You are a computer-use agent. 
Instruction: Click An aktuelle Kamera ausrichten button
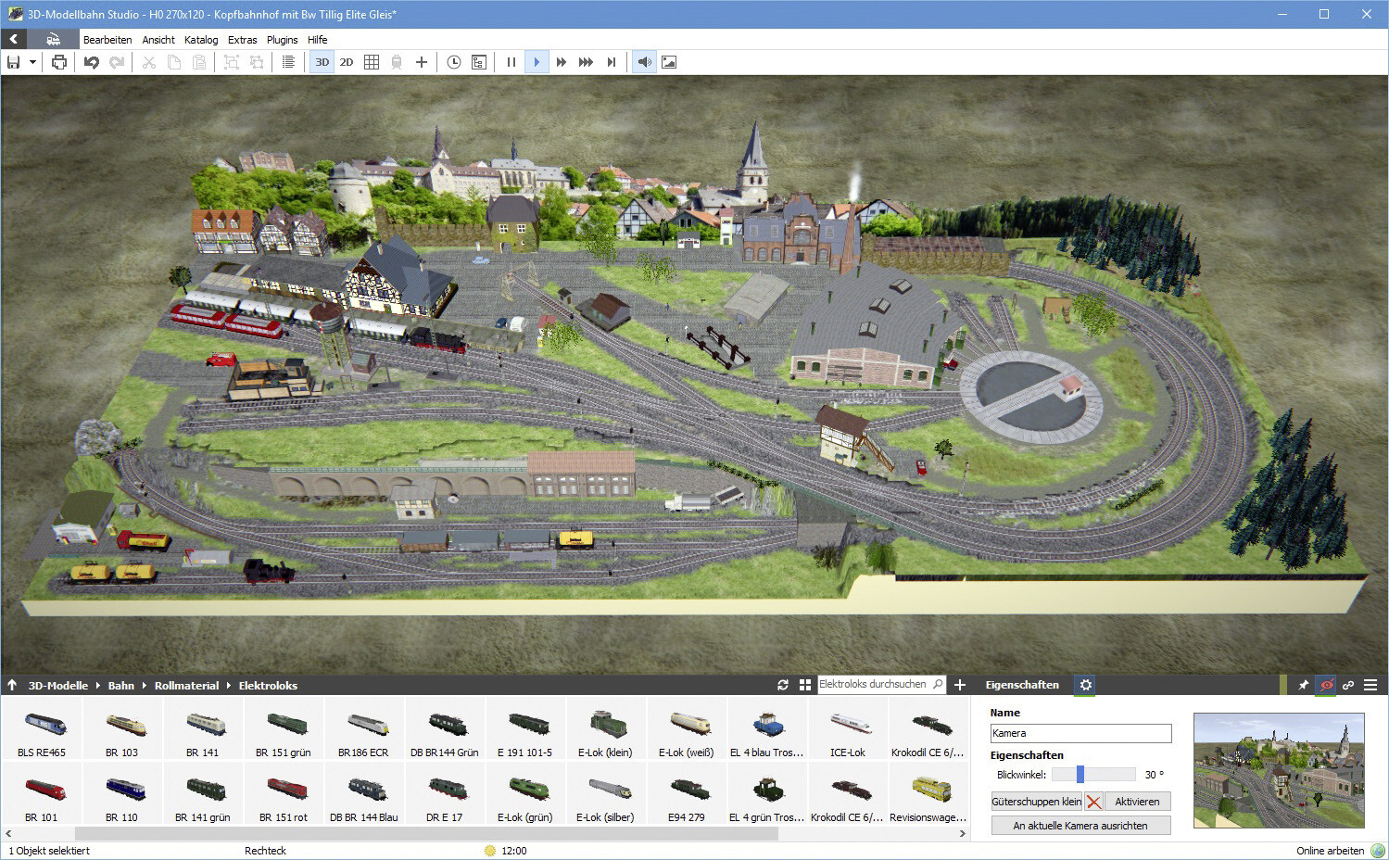(x=1080, y=826)
